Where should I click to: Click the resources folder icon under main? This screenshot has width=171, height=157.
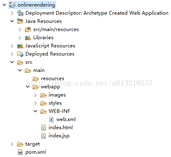[36, 78]
